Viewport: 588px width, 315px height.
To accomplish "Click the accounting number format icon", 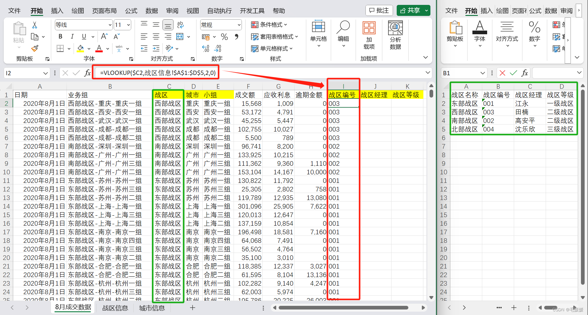I will tap(206, 37).
